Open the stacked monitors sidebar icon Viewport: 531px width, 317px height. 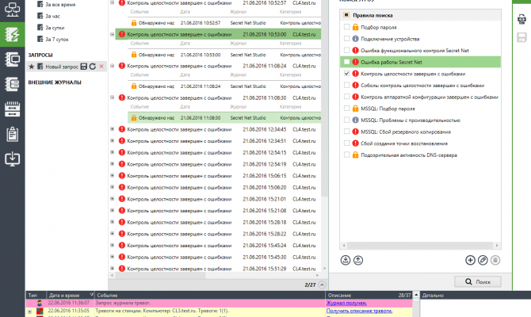click(12, 59)
